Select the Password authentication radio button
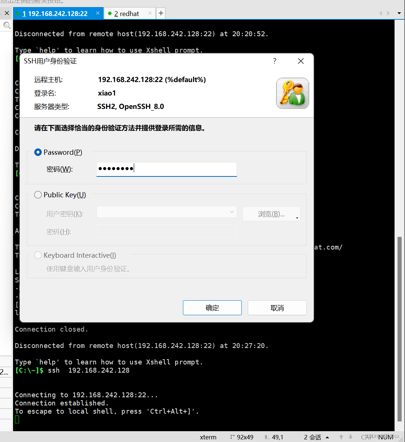 (x=38, y=152)
